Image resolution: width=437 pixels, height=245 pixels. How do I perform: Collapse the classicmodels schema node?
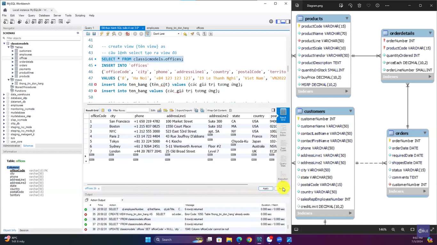click(x=4, y=43)
